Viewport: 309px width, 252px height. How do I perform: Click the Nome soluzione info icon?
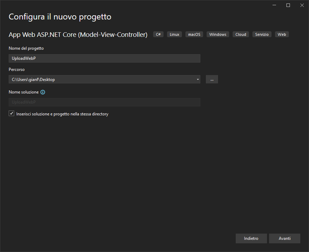click(43, 92)
